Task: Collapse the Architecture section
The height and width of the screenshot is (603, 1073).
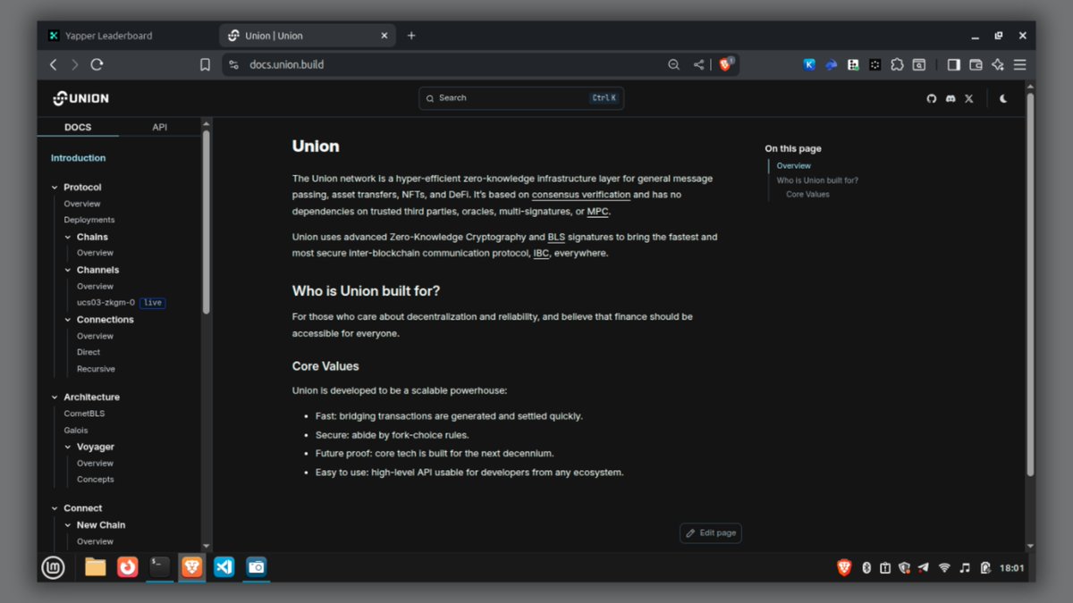Action: 85,398
